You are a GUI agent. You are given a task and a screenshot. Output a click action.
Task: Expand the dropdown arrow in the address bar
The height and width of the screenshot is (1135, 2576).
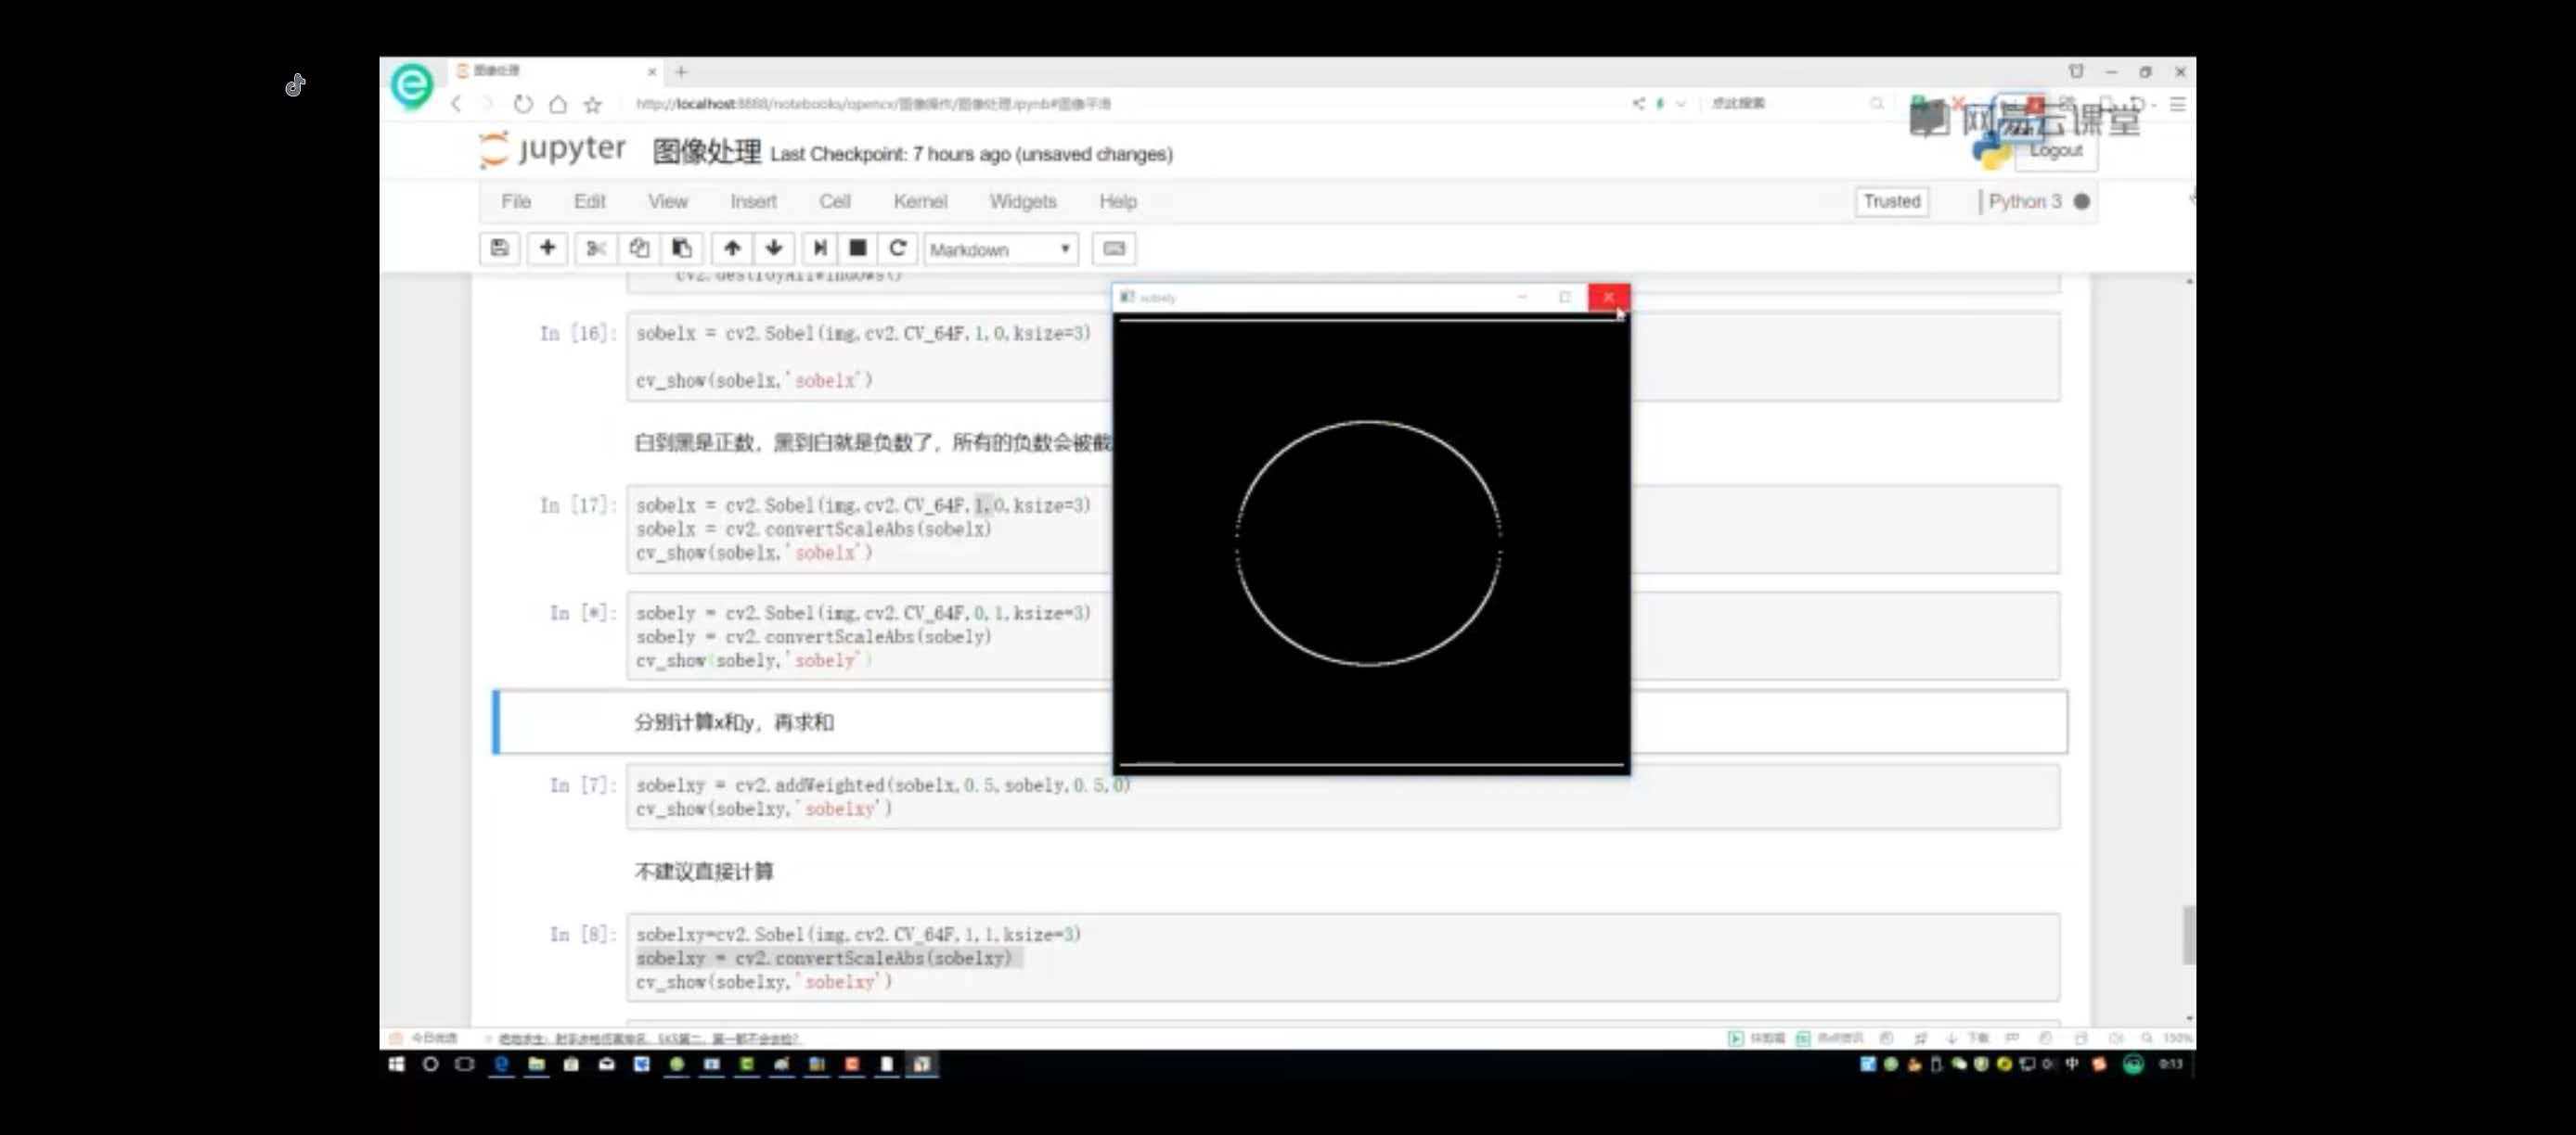coord(1681,103)
